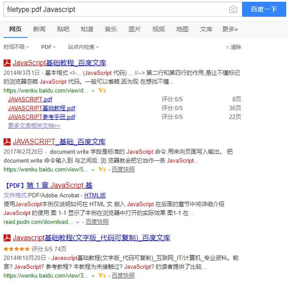
Task: Open 百度快照 for the read.pudn.com result
Action: pyautogui.click(x=97, y=222)
